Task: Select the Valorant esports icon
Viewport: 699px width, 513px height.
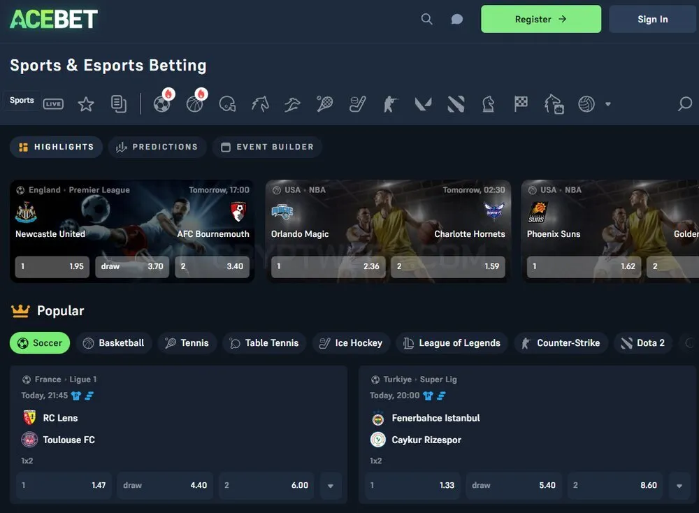Action: tap(423, 104)
